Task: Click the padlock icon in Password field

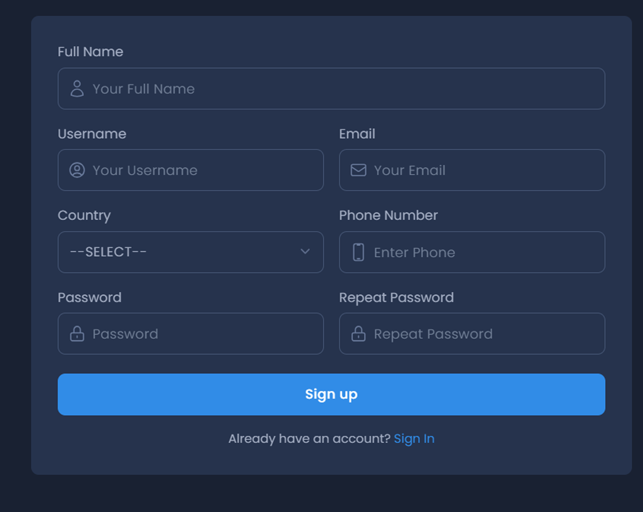Action: pos(77,334)
